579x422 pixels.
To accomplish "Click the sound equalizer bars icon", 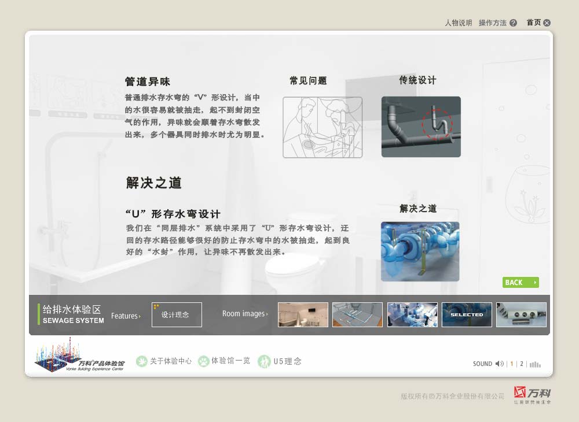I will 535,364.
